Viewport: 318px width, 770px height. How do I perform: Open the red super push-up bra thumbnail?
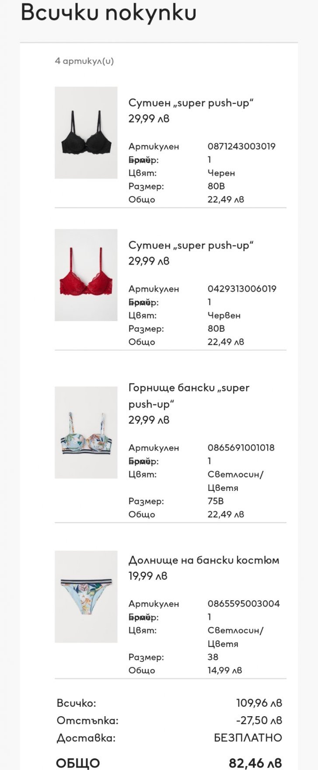[86, 275]
